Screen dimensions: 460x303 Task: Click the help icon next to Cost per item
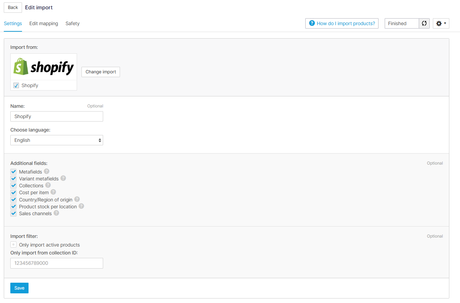pyautogui.click(x=53, y=192)
